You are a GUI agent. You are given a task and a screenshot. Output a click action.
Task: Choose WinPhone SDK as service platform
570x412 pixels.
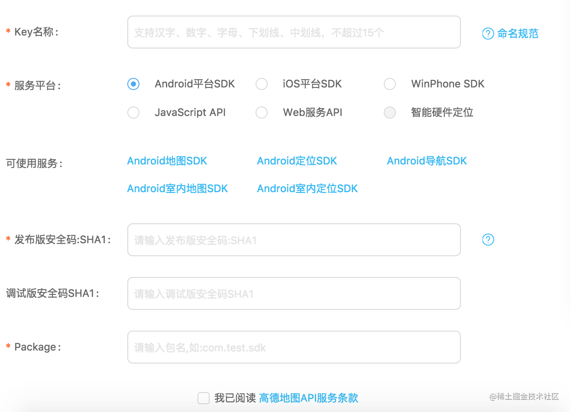tap(389, 84)
